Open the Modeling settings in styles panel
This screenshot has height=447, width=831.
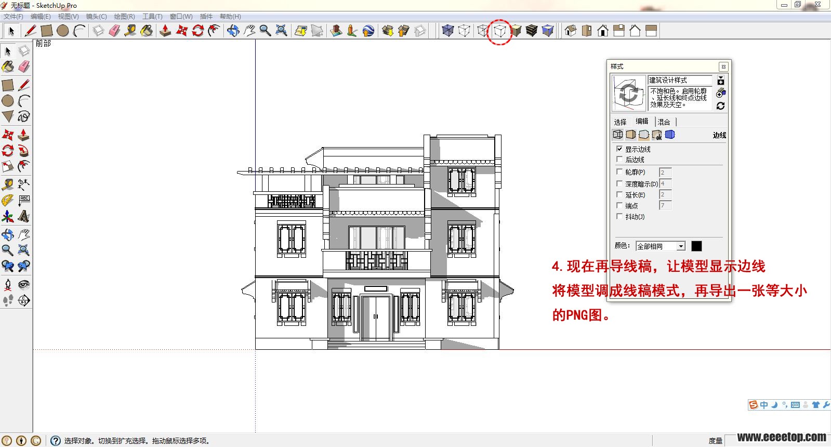[x=670, y=135]
